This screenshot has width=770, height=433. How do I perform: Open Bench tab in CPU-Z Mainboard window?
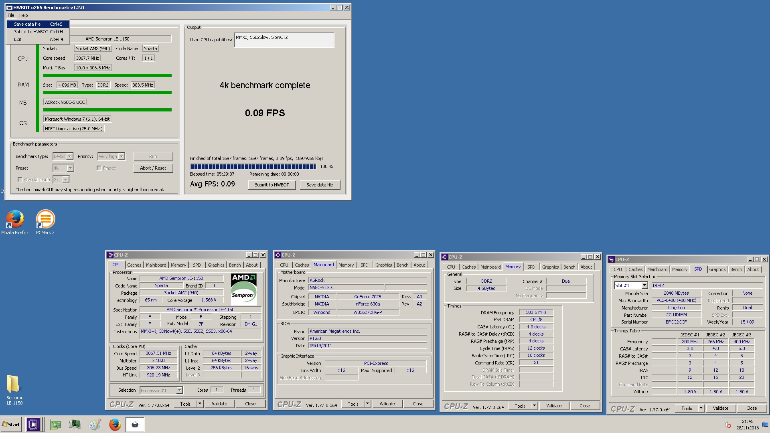point(402,265)
